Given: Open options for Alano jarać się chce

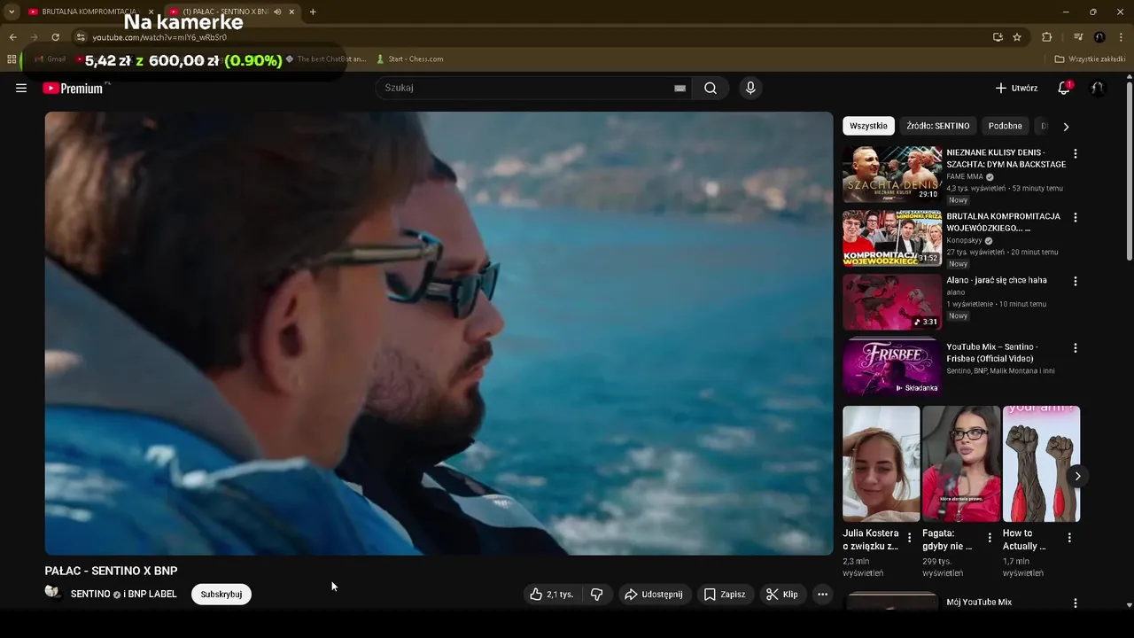Looking at the screenshot, I should click(1076, 282).
